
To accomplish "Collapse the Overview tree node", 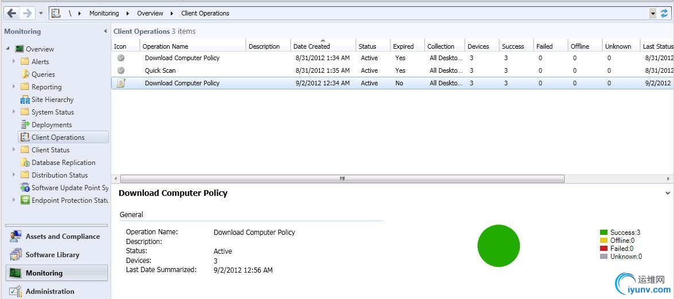I will pyautogui.click(x=8, y=49).
